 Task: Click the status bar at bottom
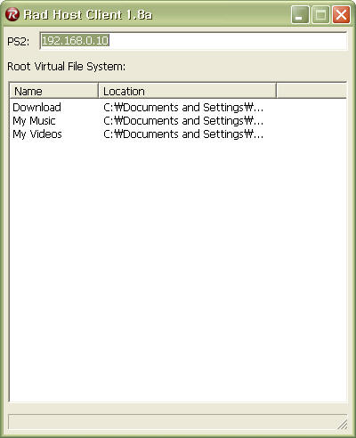coord(177,422)
